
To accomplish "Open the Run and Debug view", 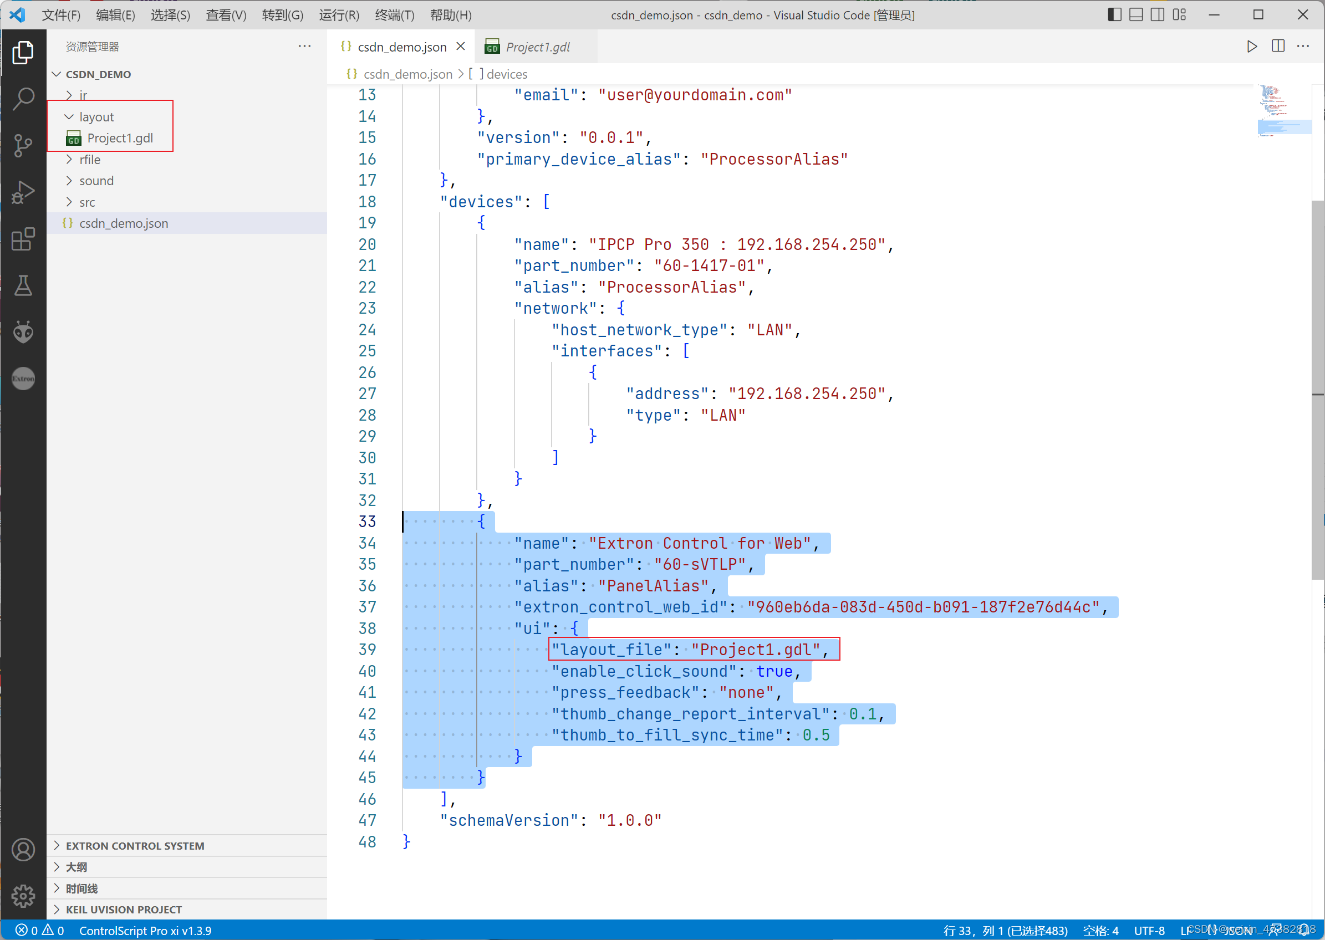I will click(x=23, y=192).
